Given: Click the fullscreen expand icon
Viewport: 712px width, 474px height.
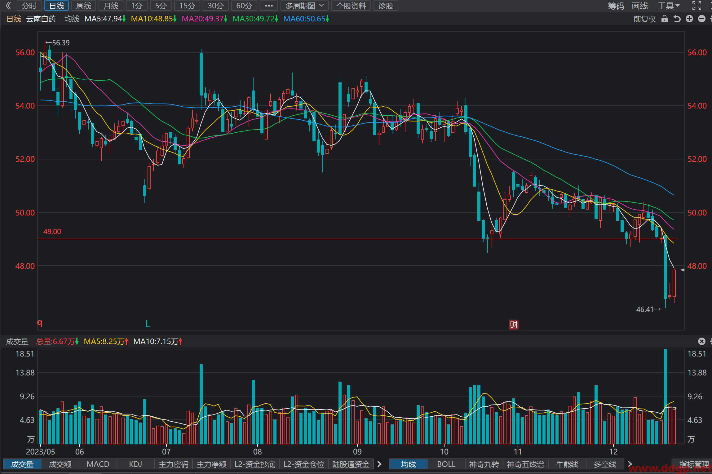Looking at the screenshot, I should tap(697, 6).
